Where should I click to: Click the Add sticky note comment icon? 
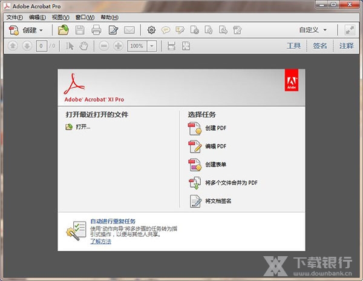click(166, 30)
